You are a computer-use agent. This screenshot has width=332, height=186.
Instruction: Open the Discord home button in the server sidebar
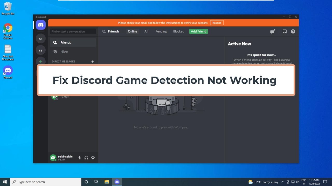(40, 25)
